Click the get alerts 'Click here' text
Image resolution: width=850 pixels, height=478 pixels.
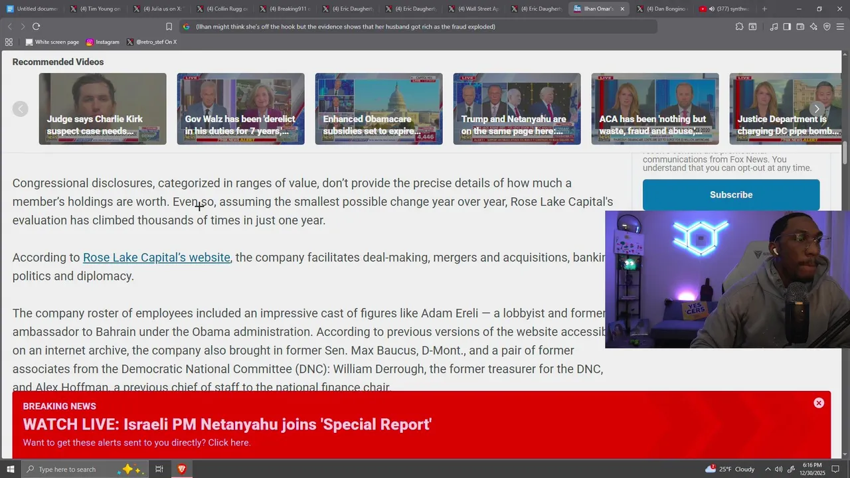point(229,443)
